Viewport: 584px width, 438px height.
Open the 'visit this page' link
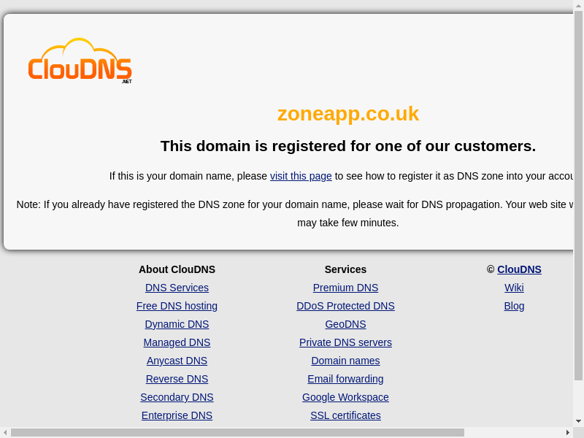tap(301, 176)
